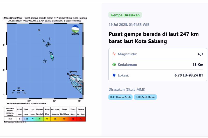
Task: Click the II-III Banda Aceh tag
Action: 120,97
